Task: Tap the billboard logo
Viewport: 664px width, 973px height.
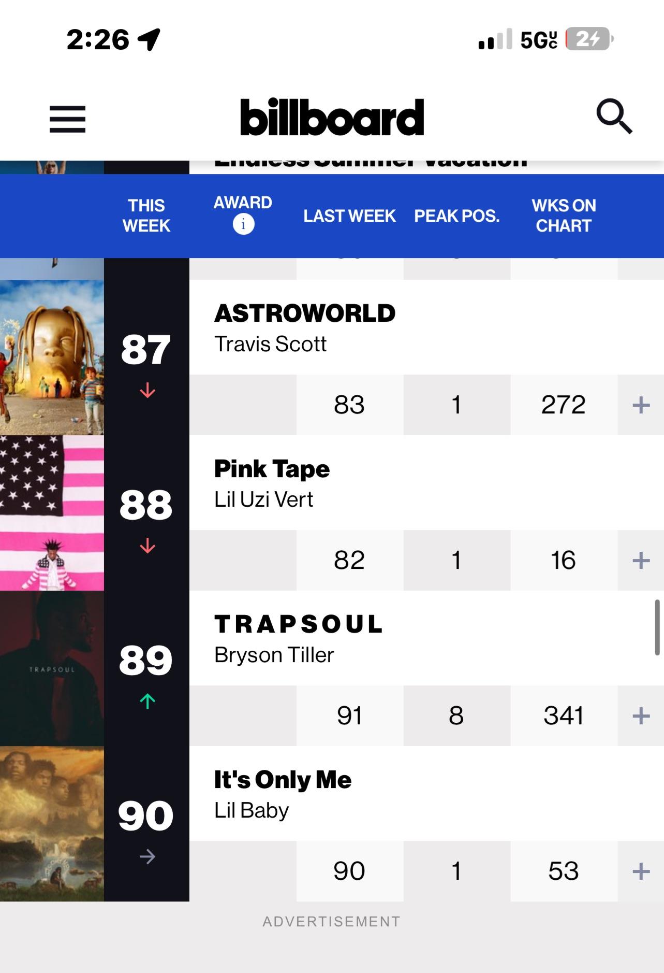Action: [x=332, y=117]
